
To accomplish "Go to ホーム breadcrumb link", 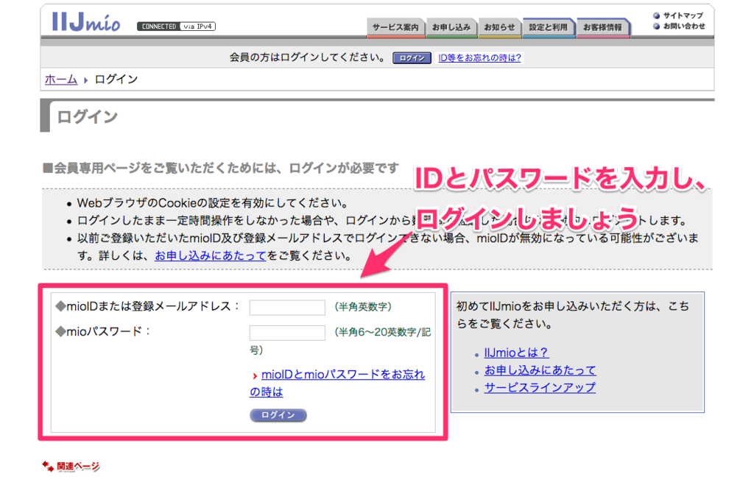I will (x=61, y=79).
